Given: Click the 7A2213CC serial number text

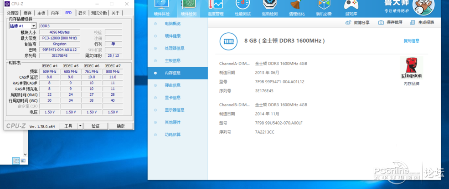Looking at the screenshot, I should 264,132.
